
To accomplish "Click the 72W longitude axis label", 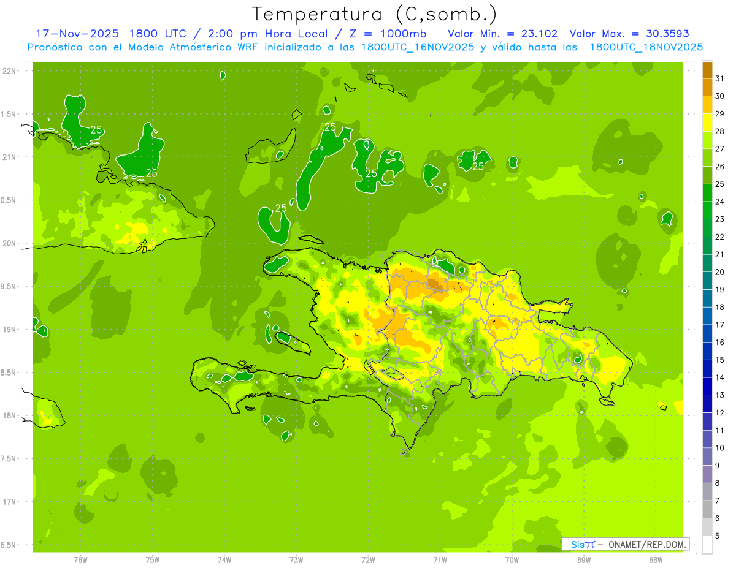I will pos(368,560).
